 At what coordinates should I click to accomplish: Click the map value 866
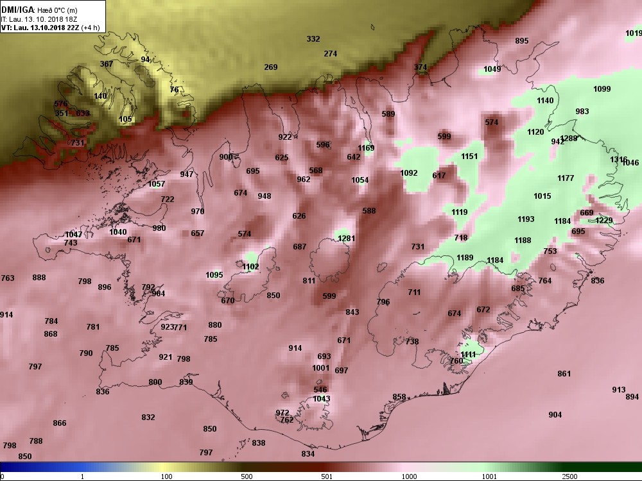pos(59,423)
